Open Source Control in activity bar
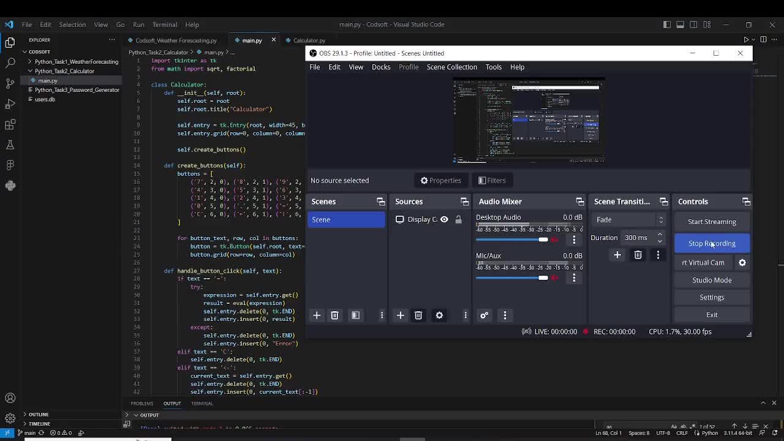784x441 pixels. (10, 83)
